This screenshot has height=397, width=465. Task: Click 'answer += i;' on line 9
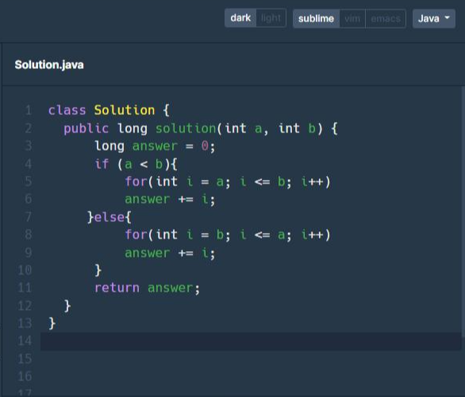[170, 253]
